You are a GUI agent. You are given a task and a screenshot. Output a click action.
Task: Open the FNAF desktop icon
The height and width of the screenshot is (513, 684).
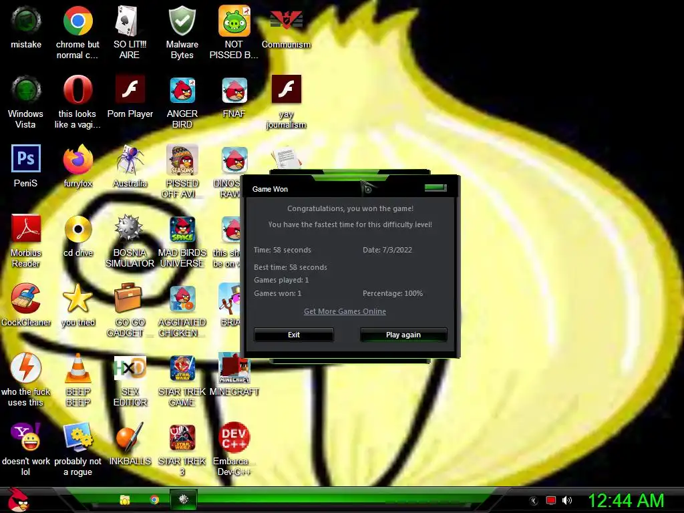tap(234, 90)
